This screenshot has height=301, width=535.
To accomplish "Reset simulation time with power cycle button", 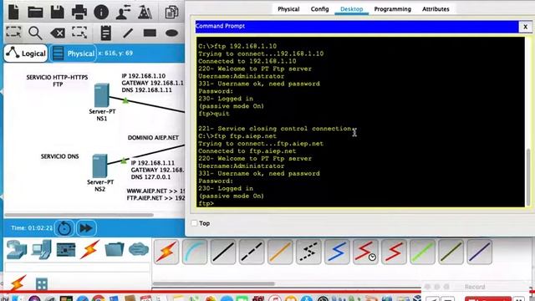I will pos(64,228).
